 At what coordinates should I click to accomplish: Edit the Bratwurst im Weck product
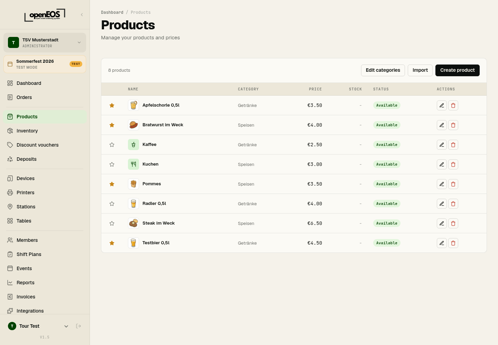[x=442, y=125]
